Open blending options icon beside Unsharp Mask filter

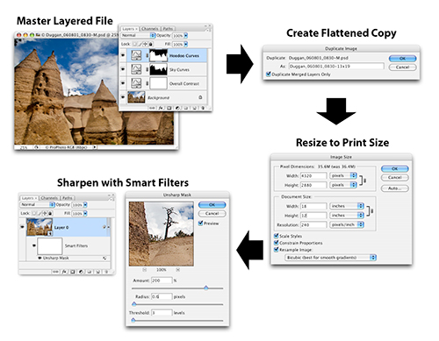tap(104, 258)
